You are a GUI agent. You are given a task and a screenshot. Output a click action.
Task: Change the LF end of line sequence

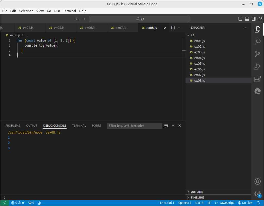pos(209,203)
